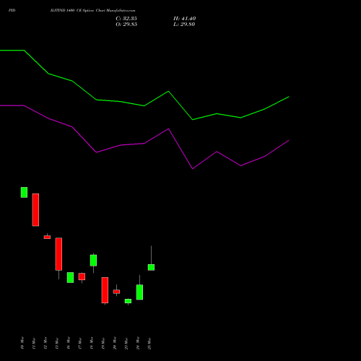Click the 23 Mar date axis label
This screenshot has height=361, width=361.
[x=126, y=343]
